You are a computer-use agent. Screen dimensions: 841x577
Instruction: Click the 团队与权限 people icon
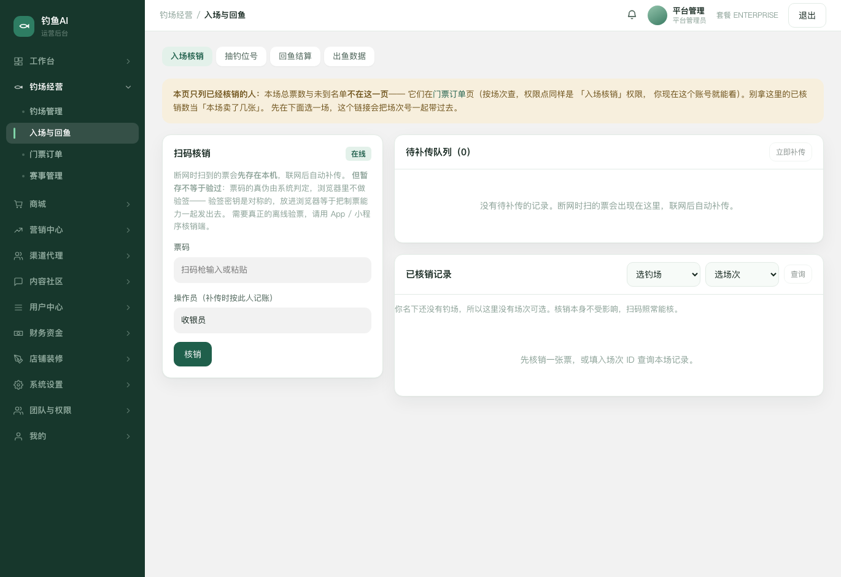click(x=18, y=411)
